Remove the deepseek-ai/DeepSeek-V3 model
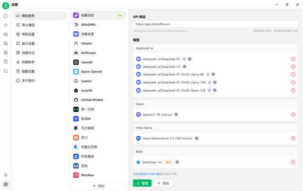This screenshot has height=191, width=303. (293, 66)
